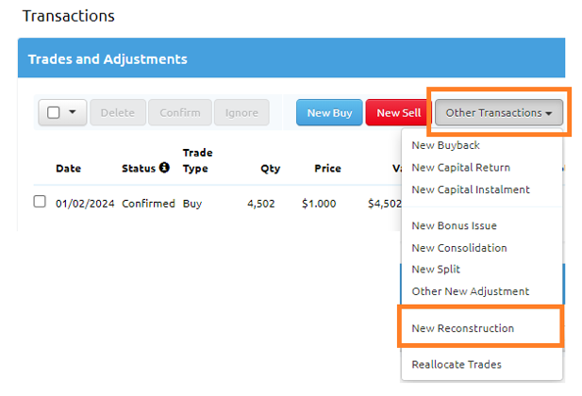Open Reallocate Trades from menu

(x=457, y=364)
